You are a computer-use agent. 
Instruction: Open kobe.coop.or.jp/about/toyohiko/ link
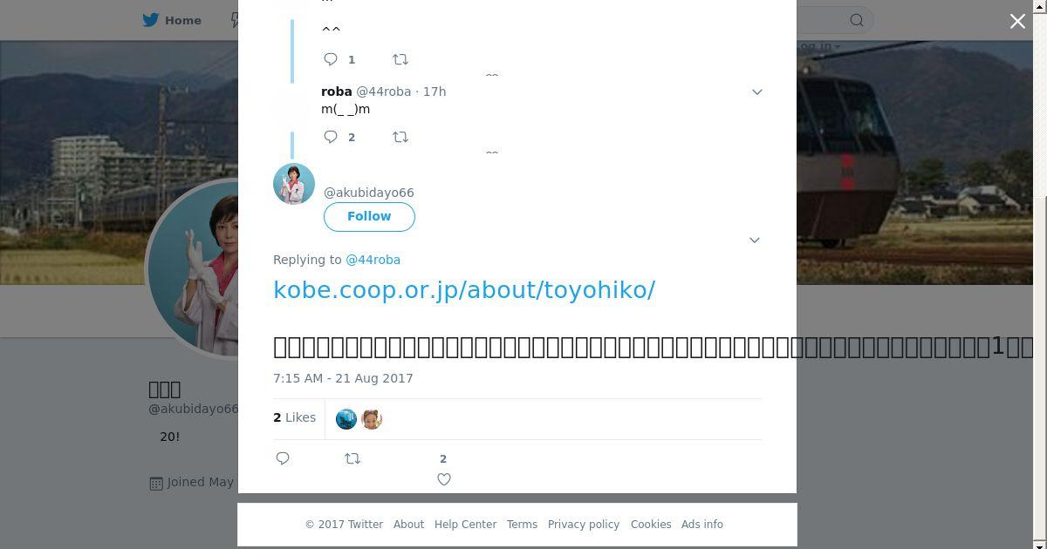click(x=464, y=289)
